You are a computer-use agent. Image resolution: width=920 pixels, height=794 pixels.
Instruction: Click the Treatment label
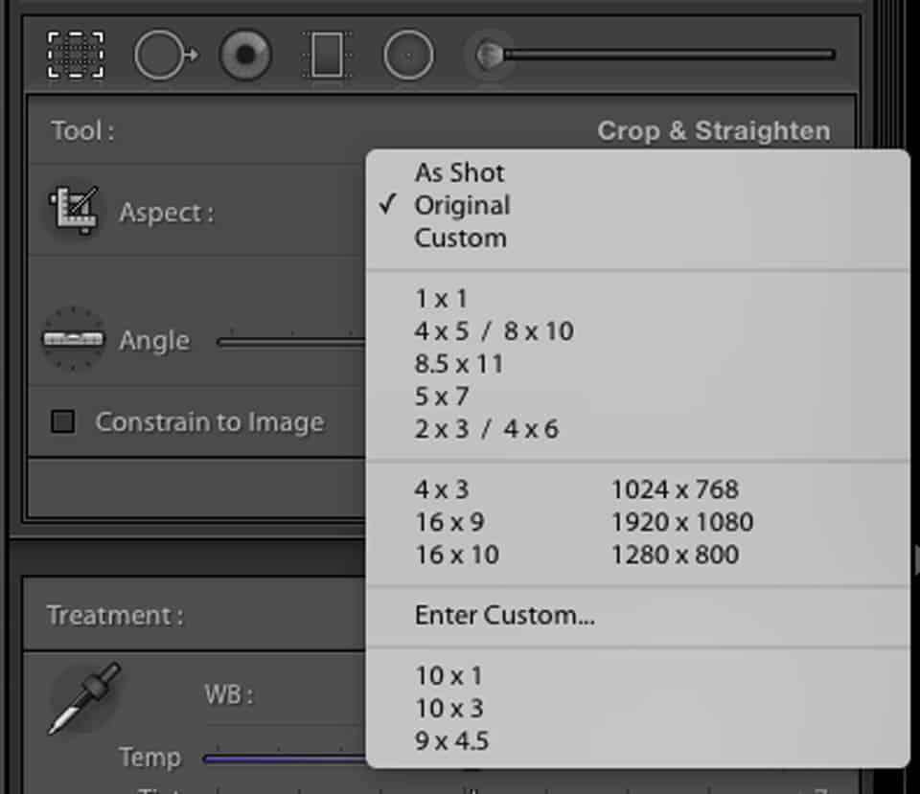click(x=115, y=615)
